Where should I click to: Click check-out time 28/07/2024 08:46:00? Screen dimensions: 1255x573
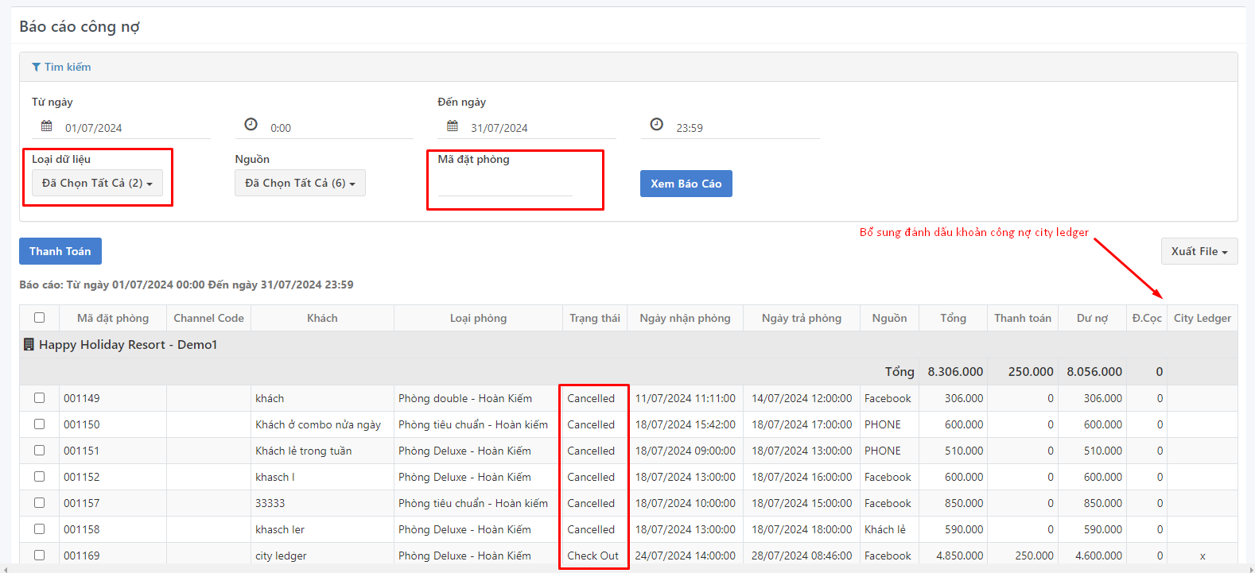[802, 556]
